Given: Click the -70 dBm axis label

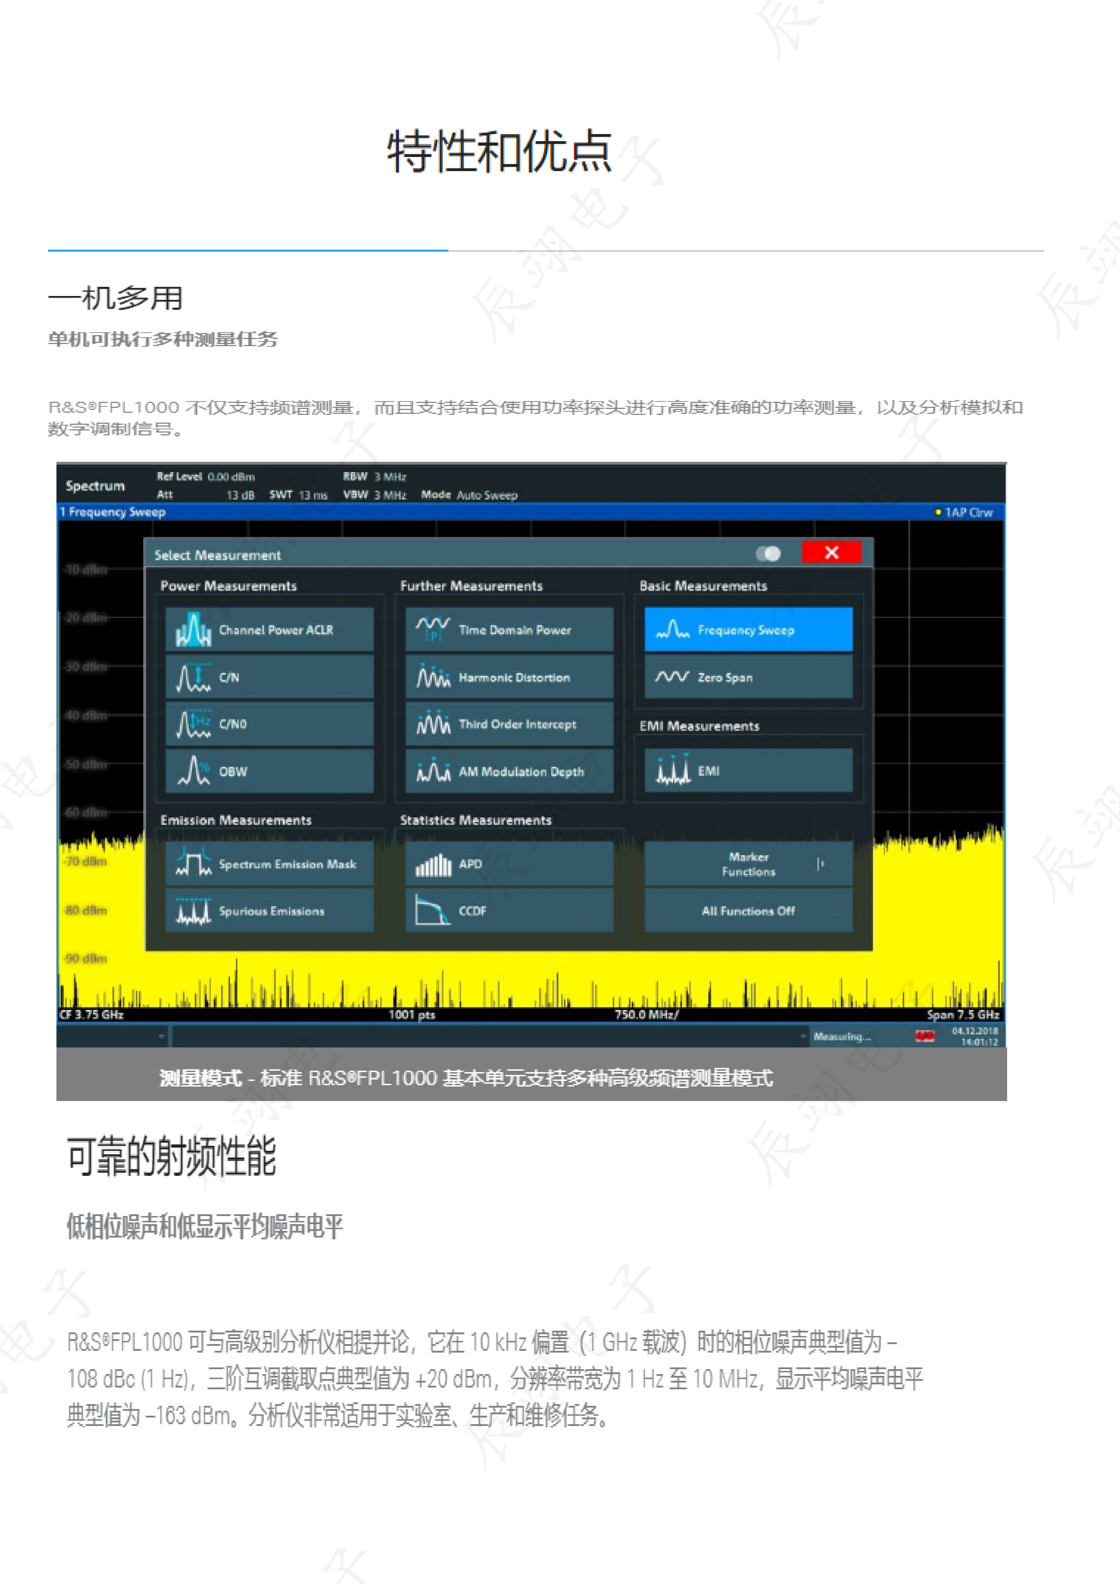Looking at the screenshot, I should [85, 861].
